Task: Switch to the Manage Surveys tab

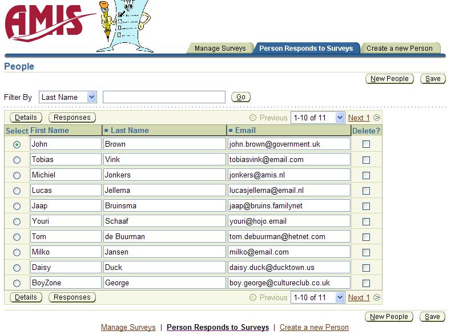Action: [220, 49]
